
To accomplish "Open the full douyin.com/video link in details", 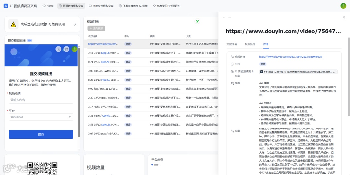I will click(290, 57).
